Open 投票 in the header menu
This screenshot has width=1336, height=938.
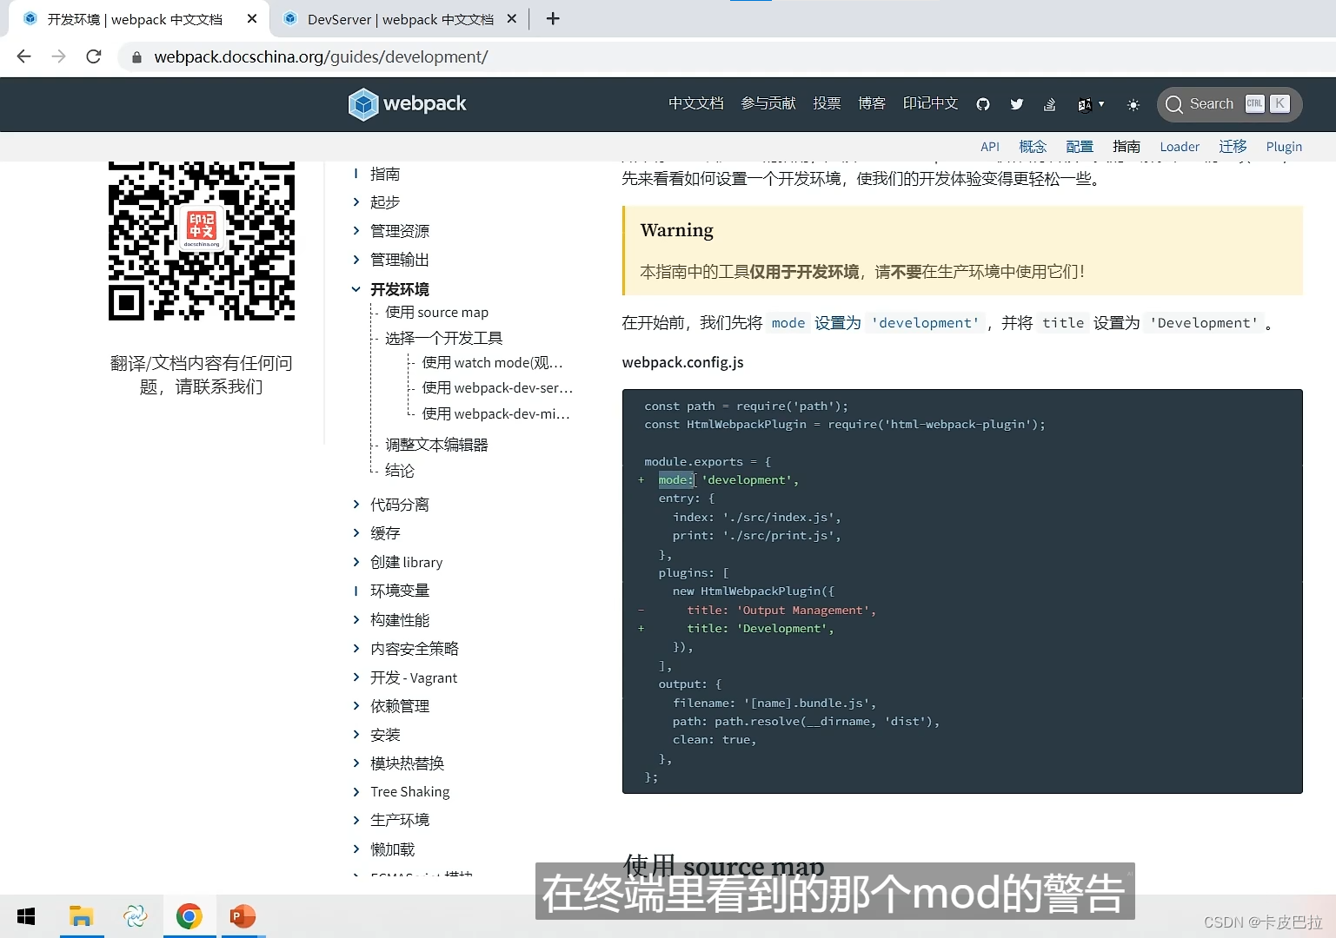(827, 103)
